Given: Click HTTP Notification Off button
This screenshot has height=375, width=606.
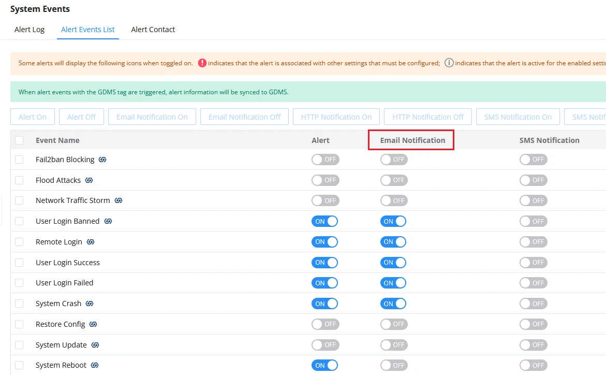Looking at the screenshot, I should coord(428,117).
